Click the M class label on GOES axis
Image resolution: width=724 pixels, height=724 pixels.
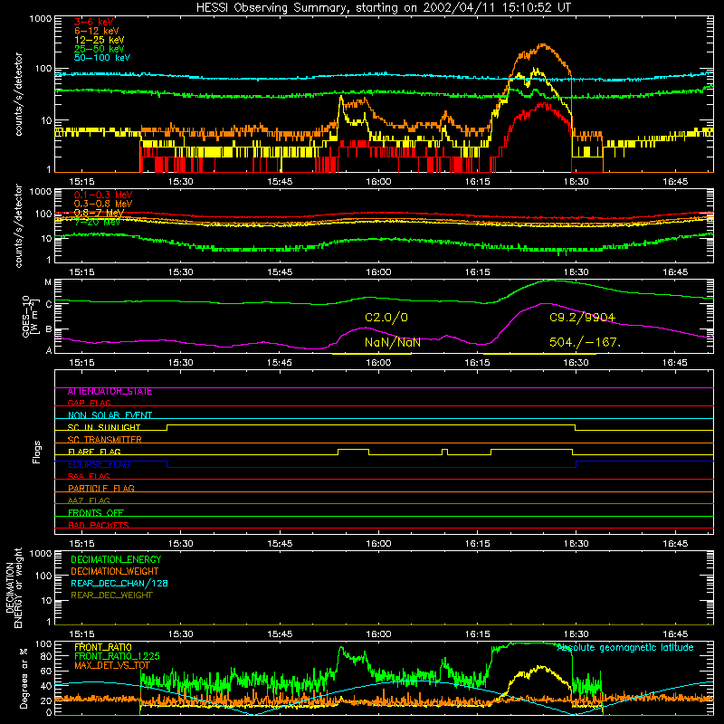[x=48, y=282]
